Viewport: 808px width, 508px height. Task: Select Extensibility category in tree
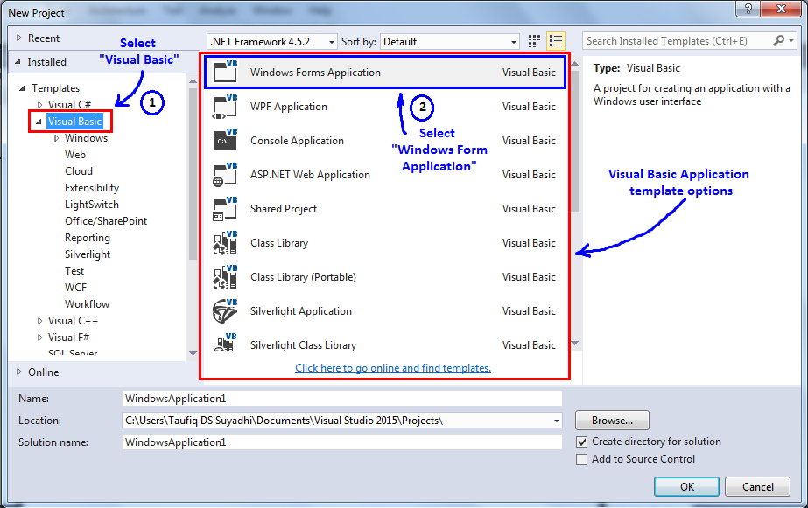click(92, 188)
